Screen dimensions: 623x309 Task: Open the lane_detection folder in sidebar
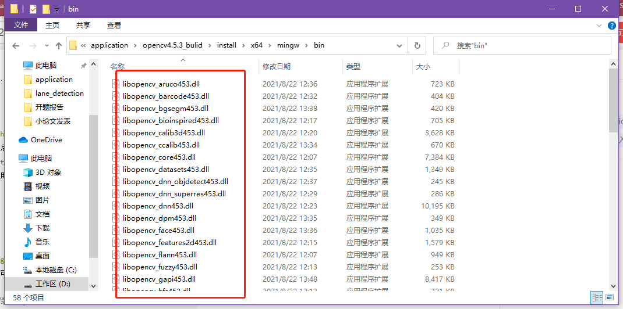[x=59, y=93]
